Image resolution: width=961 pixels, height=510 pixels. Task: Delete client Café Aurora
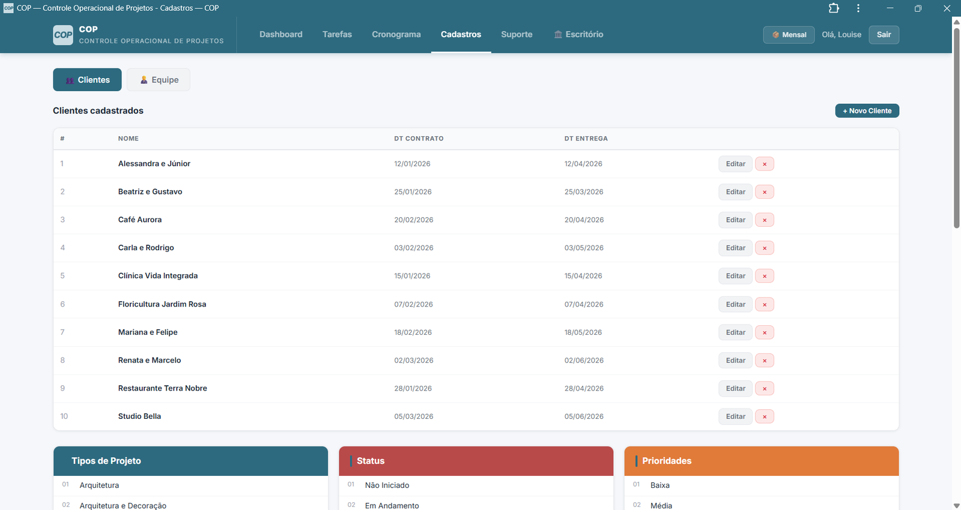click(x=765, y=220)
